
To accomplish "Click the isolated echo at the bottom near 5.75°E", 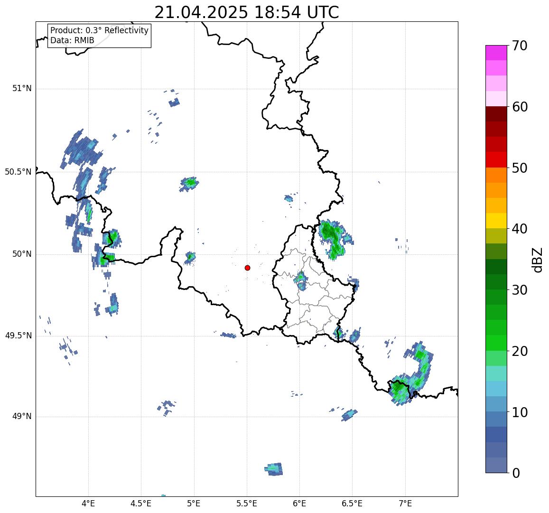I will (274, 469).
